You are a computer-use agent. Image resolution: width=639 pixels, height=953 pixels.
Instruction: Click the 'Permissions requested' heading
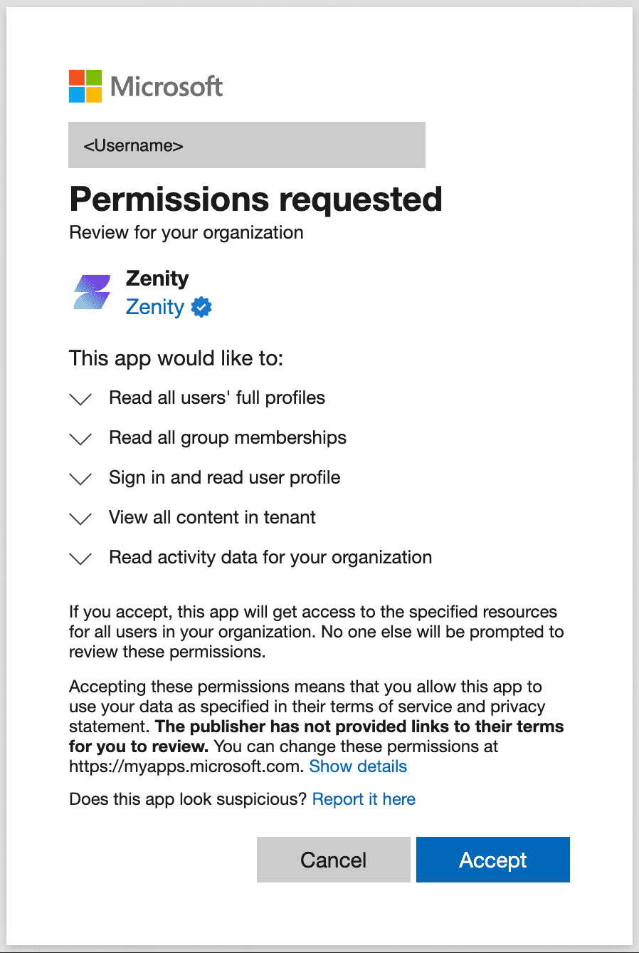click(256, 199)
